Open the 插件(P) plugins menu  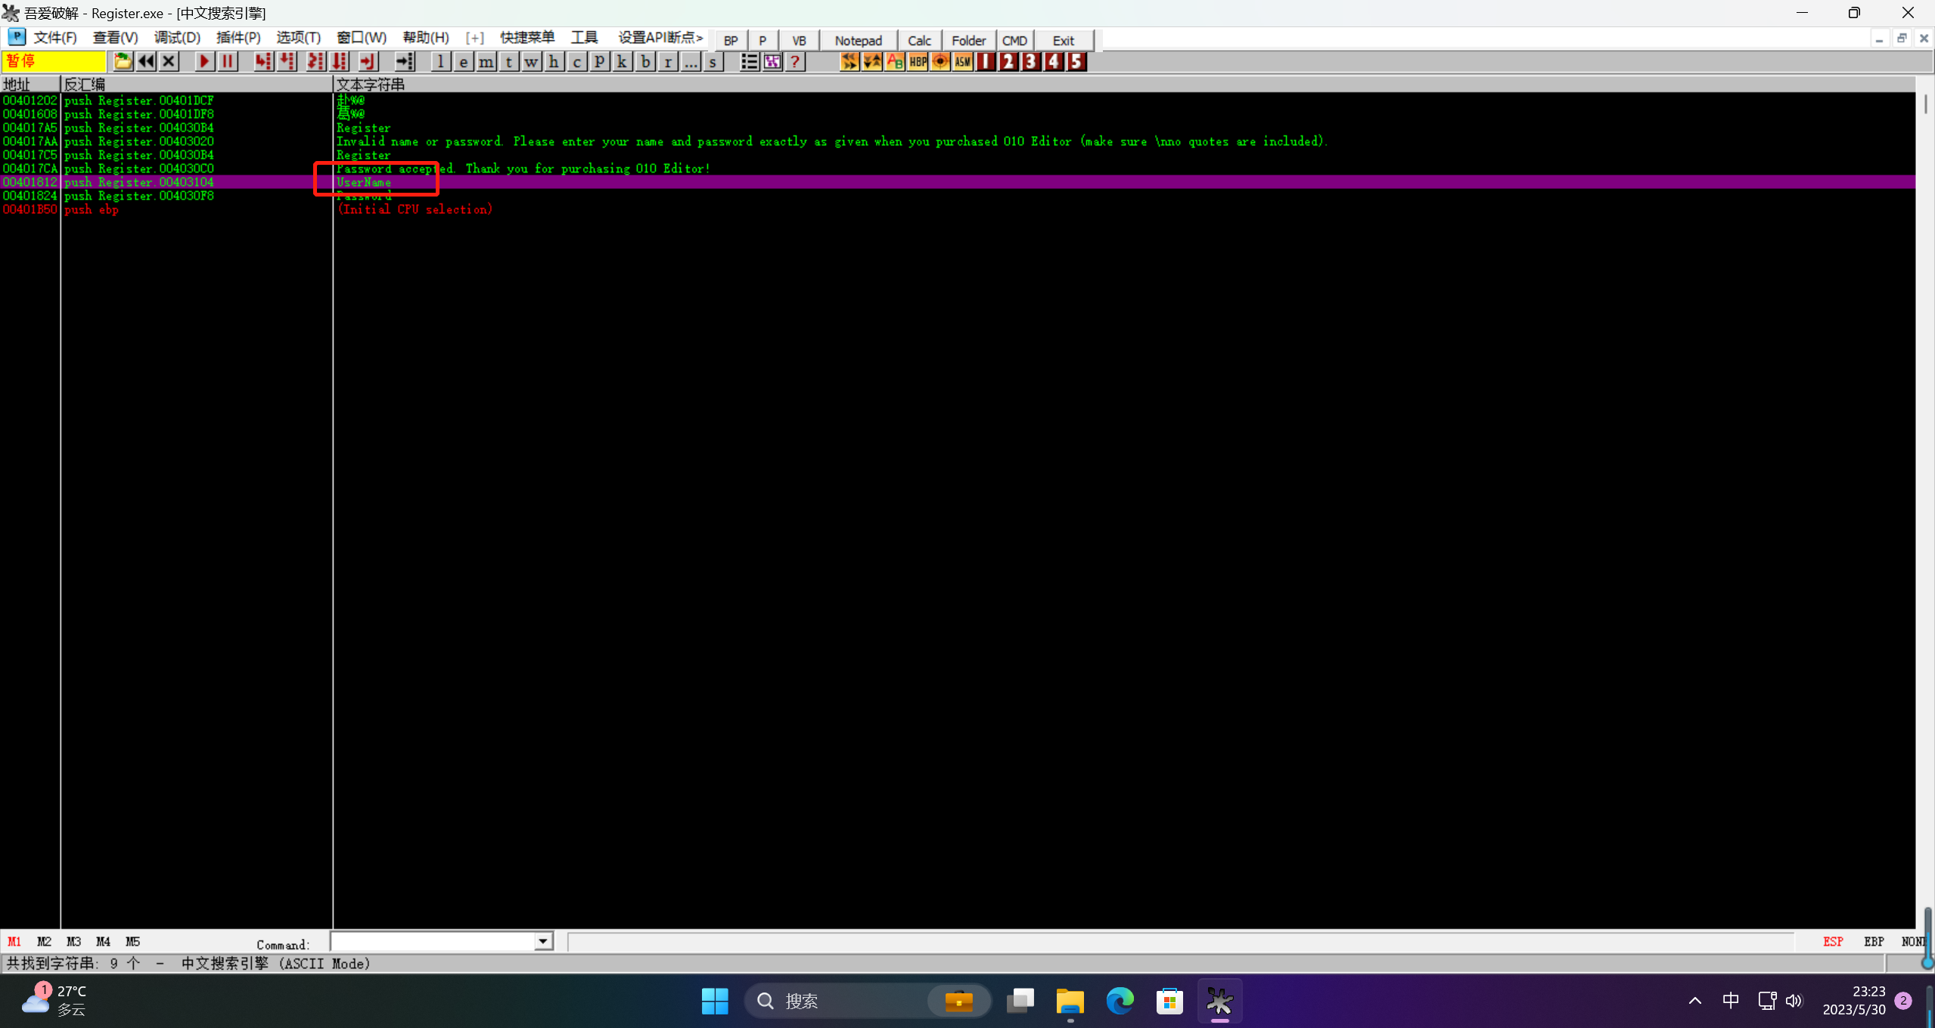pos(238,38)
